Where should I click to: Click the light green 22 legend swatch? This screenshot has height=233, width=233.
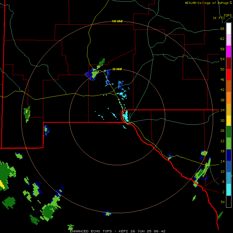point(229,143)
